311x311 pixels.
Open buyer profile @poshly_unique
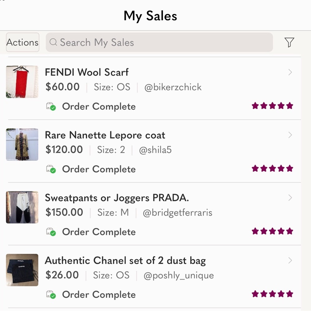tap(179, 276)
